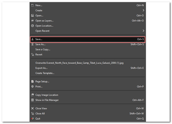Expand the Create submenu arrow

143,10
